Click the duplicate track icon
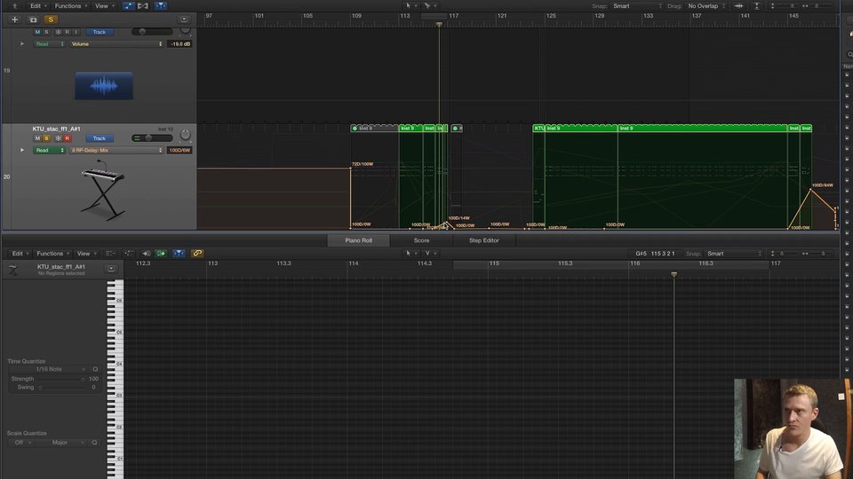This screenshot has height=479, width=853. click(x=33, y=20)
